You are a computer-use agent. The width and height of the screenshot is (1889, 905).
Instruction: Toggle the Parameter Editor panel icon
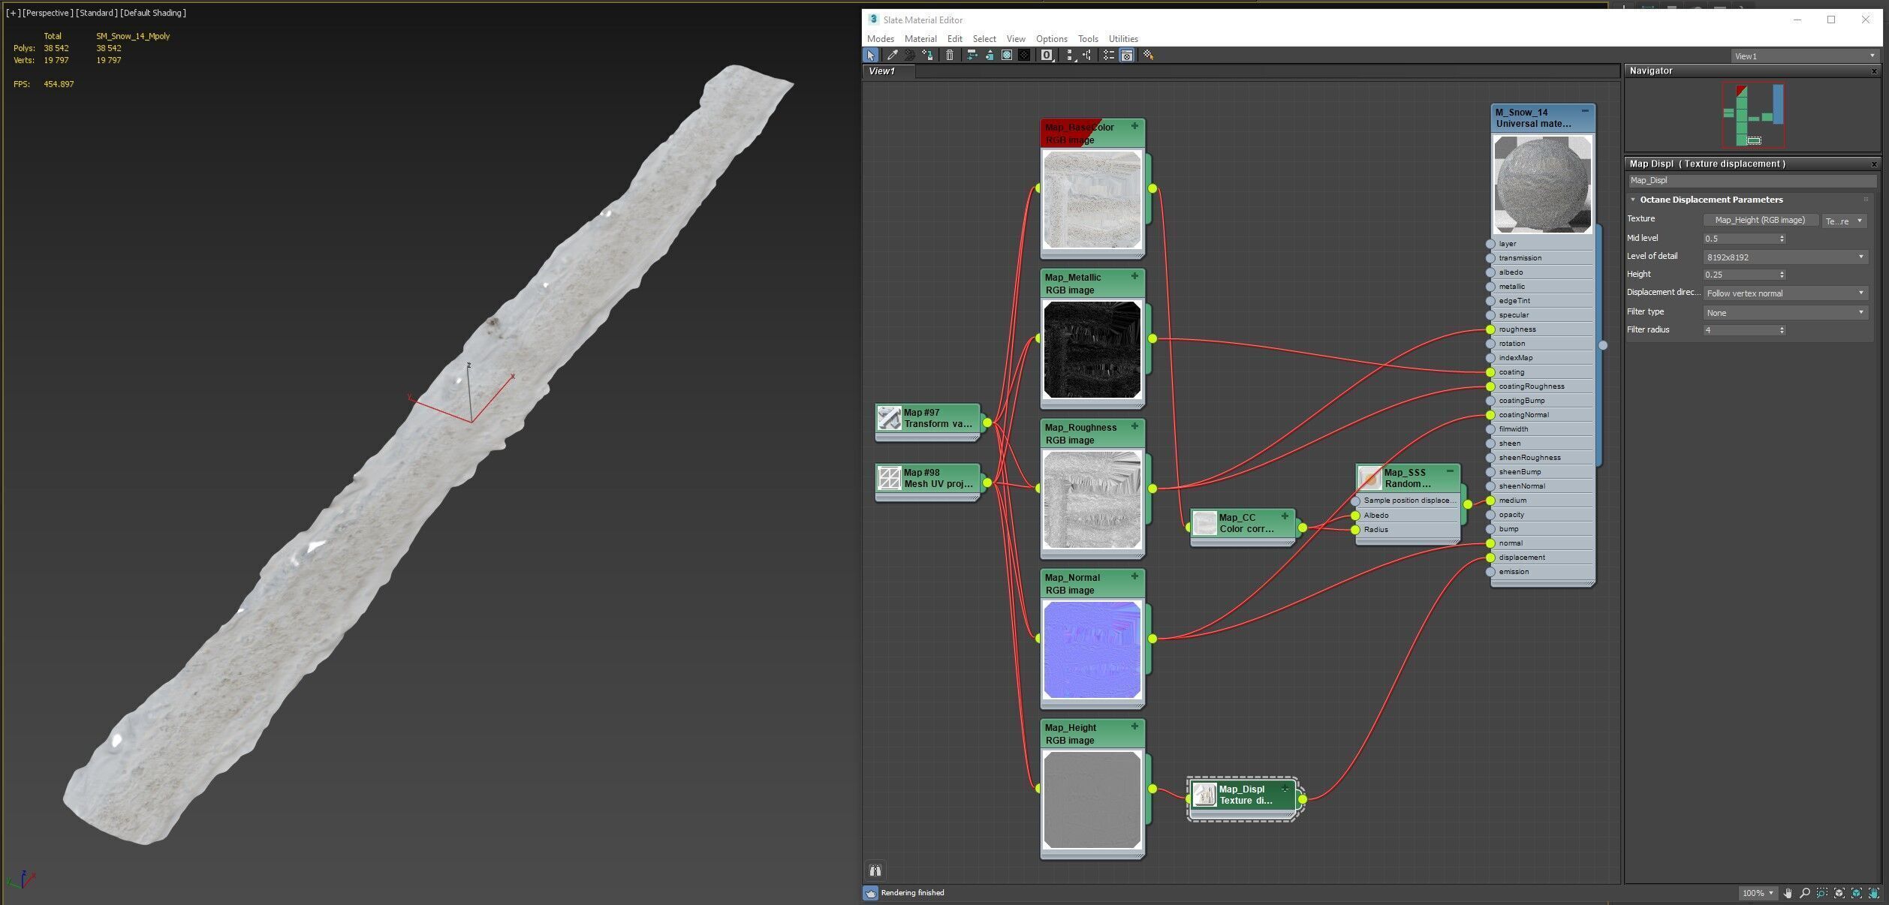pos(1126,55)
